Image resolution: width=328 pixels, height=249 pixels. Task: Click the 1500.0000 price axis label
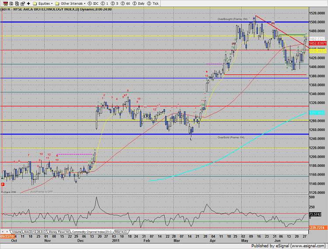(317, 22)
